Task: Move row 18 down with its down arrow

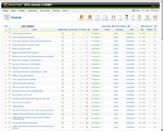Action: pyautogui.click(x=83, y=99)
